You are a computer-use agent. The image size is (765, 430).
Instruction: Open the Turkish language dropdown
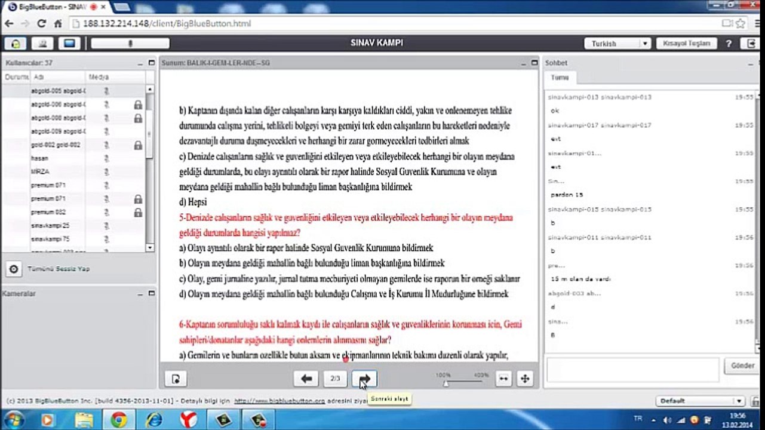click(617, 44)
